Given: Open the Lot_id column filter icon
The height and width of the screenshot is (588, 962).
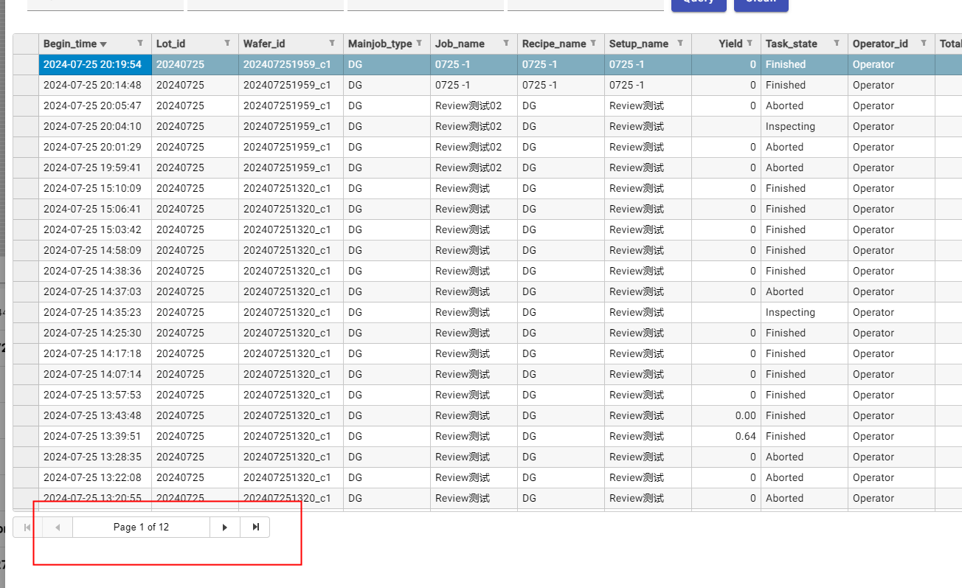Looking at the screenshot, I should click(x=227, y=44).
